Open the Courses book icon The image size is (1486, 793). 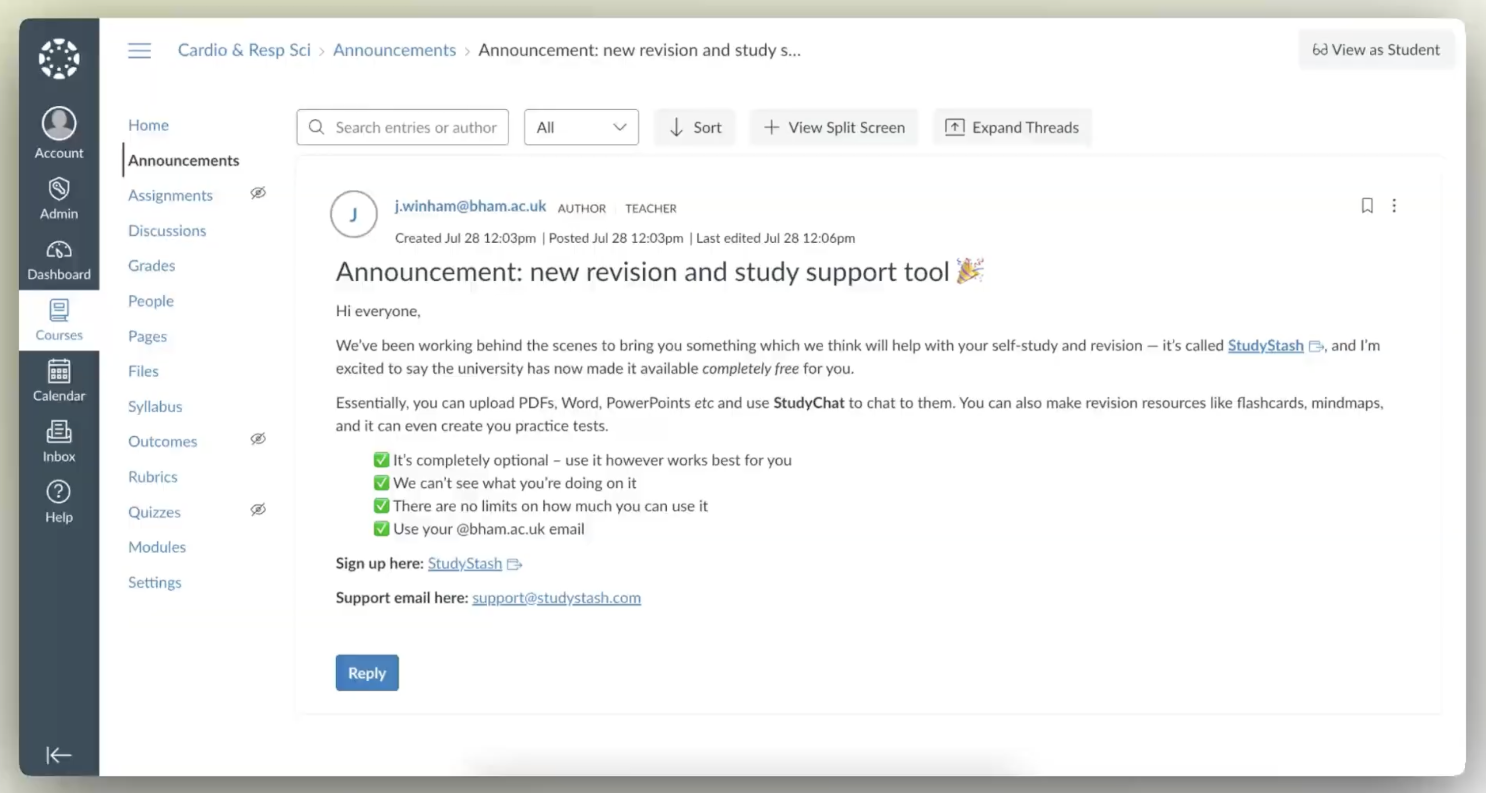(59, 310)
